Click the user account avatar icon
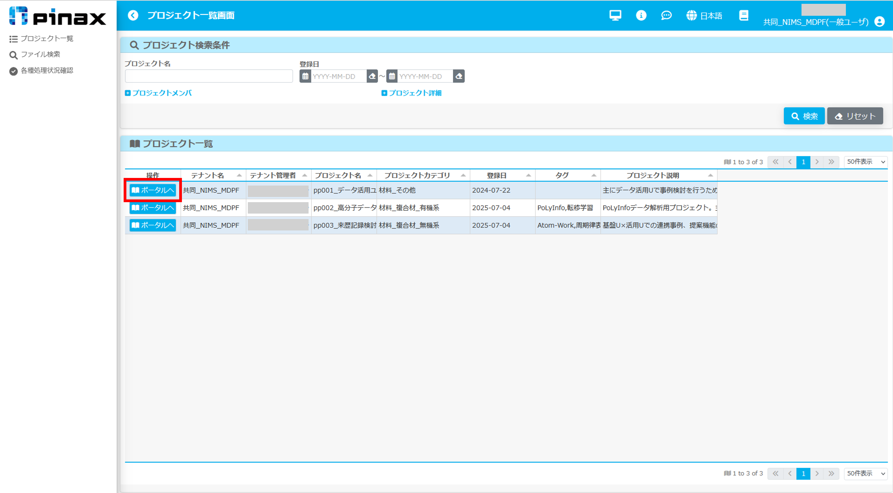The height and width of the screenshot is (493, 893). [x=879, y=22]
